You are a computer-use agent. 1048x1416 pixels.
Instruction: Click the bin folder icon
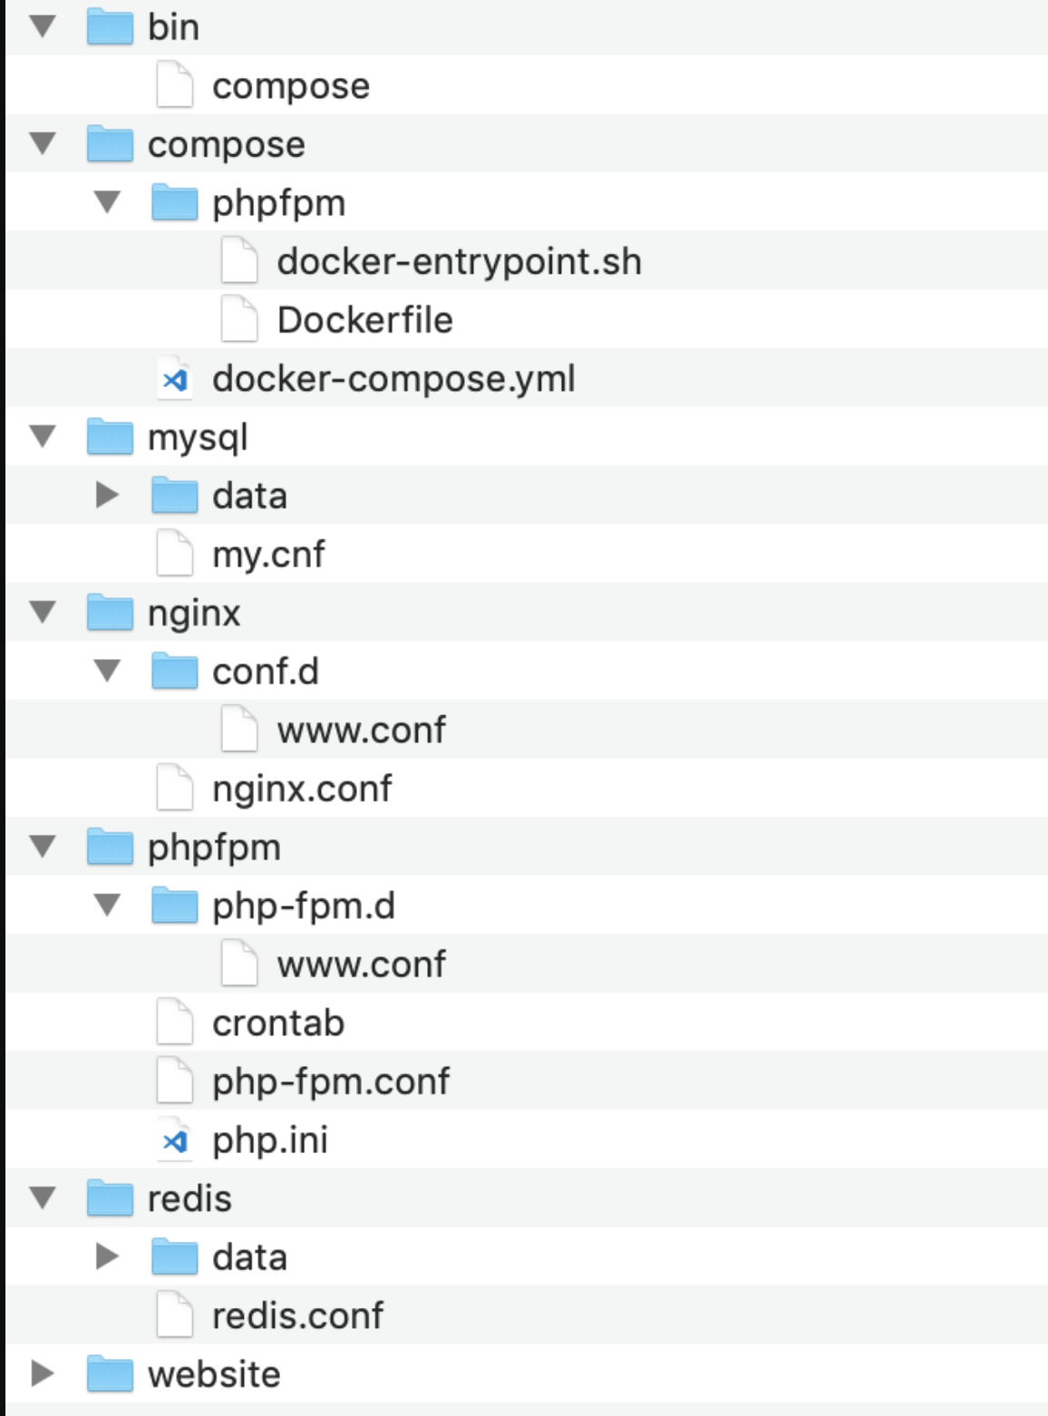click(x=110, y=27)
